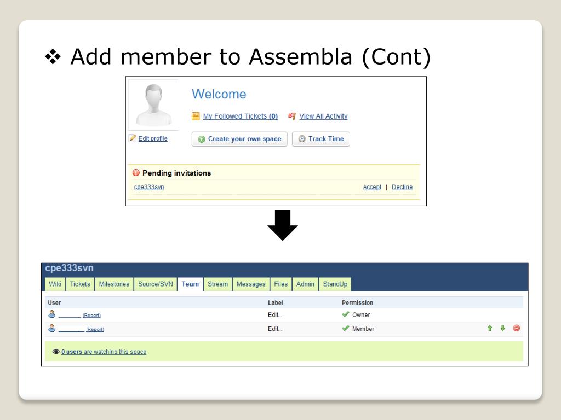Open the Files tab
The image size is (561, 420).
coord(281,284)
